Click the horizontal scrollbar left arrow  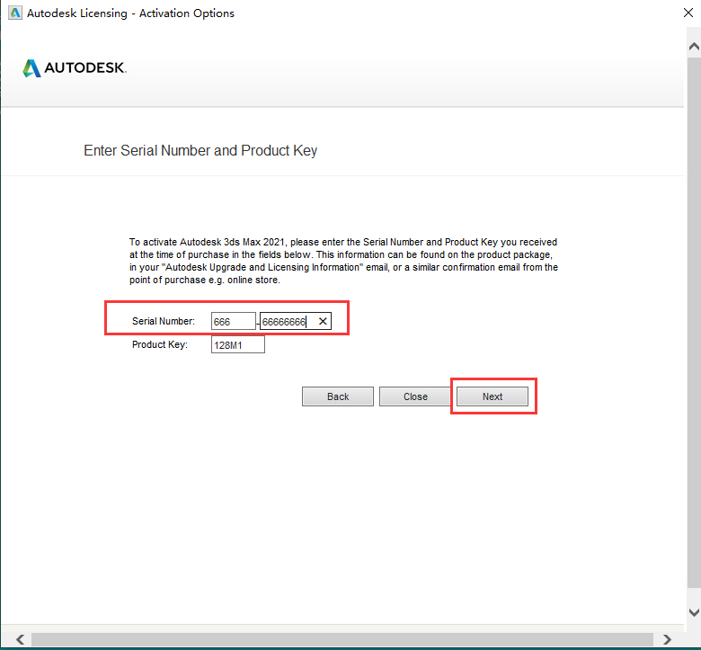pos(20,639)
